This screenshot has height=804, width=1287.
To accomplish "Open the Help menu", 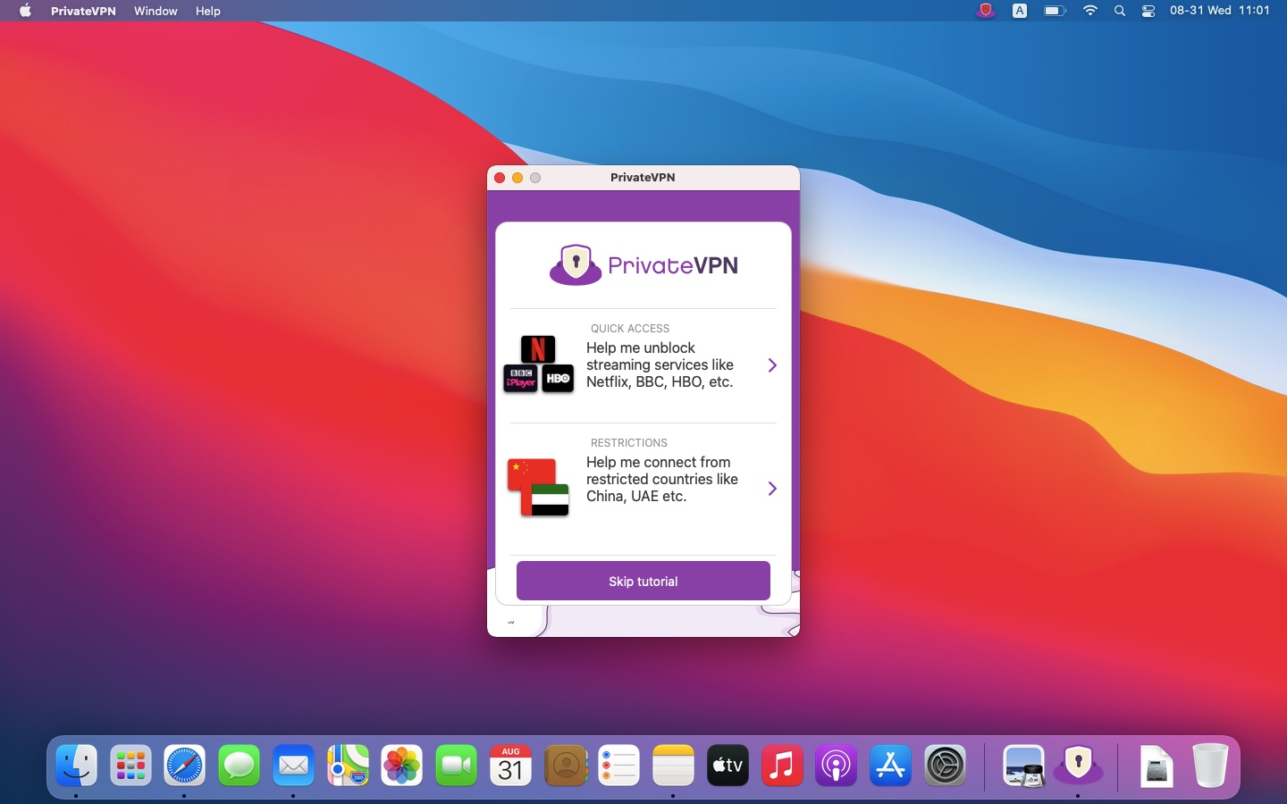I will 207,11.
